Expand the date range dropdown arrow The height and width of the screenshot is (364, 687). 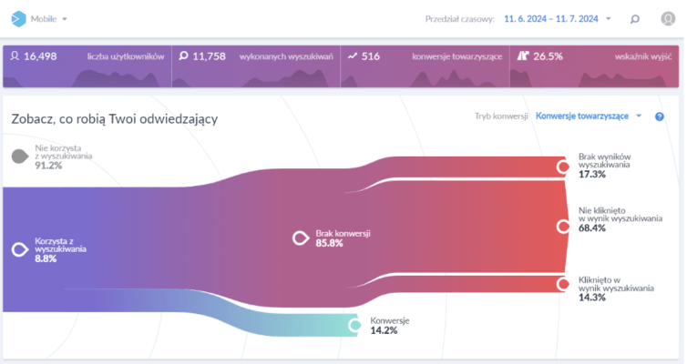tap(608, 19)
